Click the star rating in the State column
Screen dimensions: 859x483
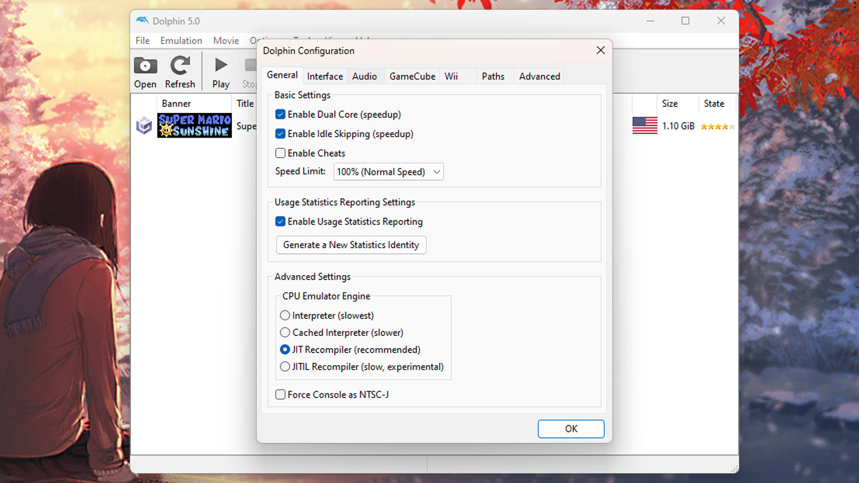point(717,127)
